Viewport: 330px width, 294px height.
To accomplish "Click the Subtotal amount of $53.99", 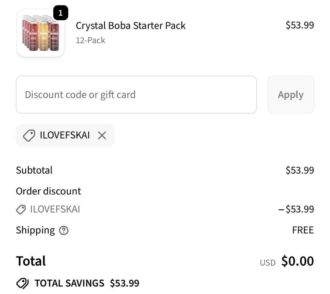I will pos(299,170).
